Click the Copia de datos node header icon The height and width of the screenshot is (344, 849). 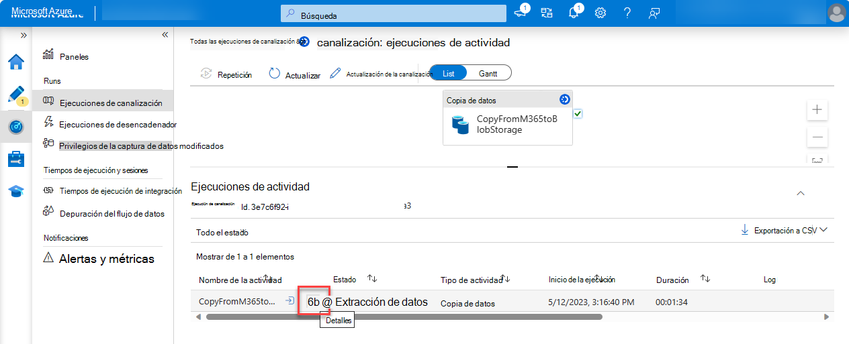564,100
